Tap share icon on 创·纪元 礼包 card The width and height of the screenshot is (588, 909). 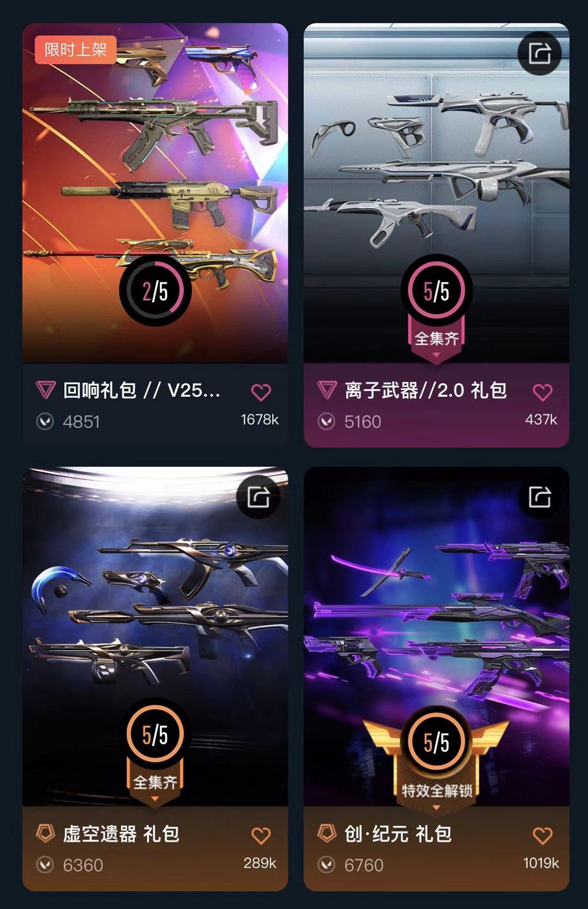(539, 497)
